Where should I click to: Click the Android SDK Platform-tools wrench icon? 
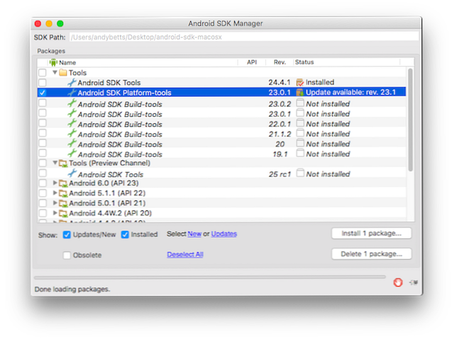[x=71, y=93]
